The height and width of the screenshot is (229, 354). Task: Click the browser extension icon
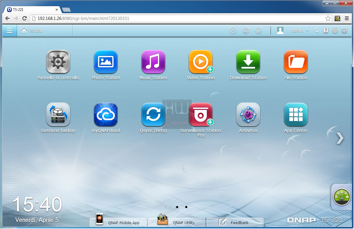[338, 18]
